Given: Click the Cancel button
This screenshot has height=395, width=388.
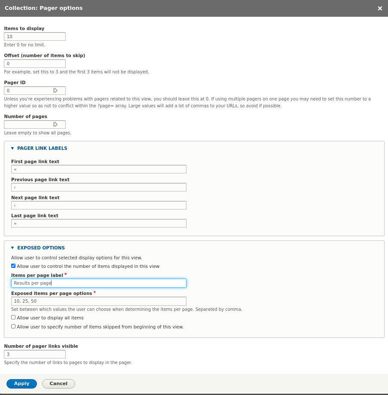Looking at the screenshot, I should pyautogui.click(x=58, y=383).
